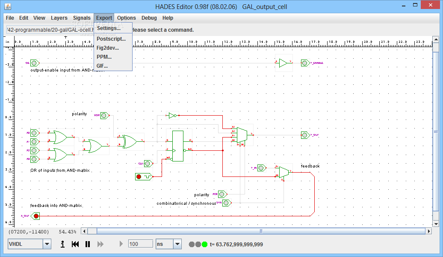443x257 pixels.
Task: Select the Y_ENABLE output pin
Action: point(305,63)
